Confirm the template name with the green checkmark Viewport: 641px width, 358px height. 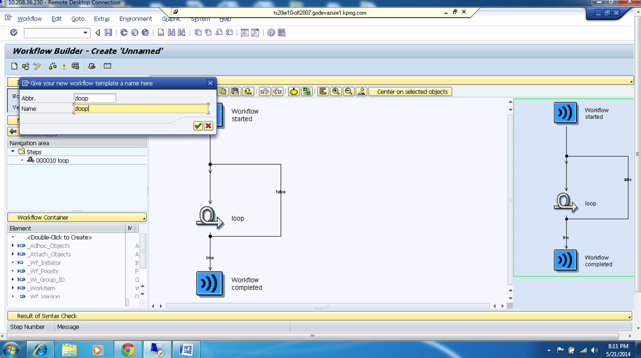[199, 126]
